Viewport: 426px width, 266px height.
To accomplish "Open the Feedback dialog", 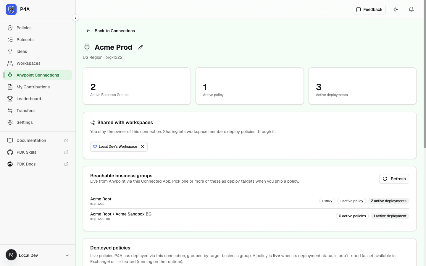I will tap(369, 9).
